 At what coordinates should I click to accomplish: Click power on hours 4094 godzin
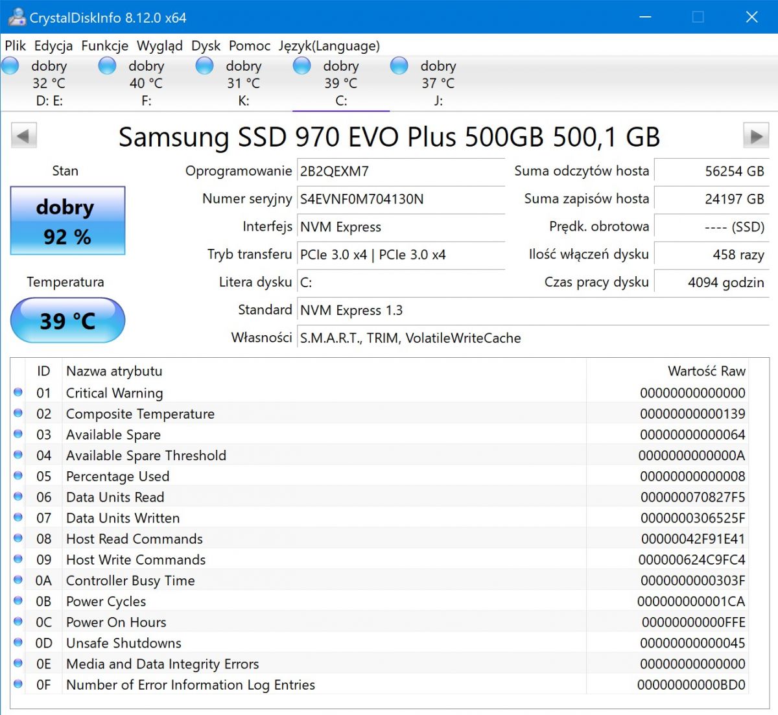click(x=711, y=283)
